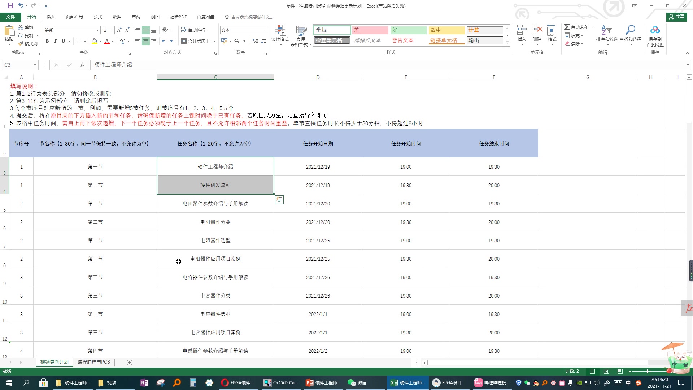Switch to the 插入 ribbon tab

tap(51, 17)
